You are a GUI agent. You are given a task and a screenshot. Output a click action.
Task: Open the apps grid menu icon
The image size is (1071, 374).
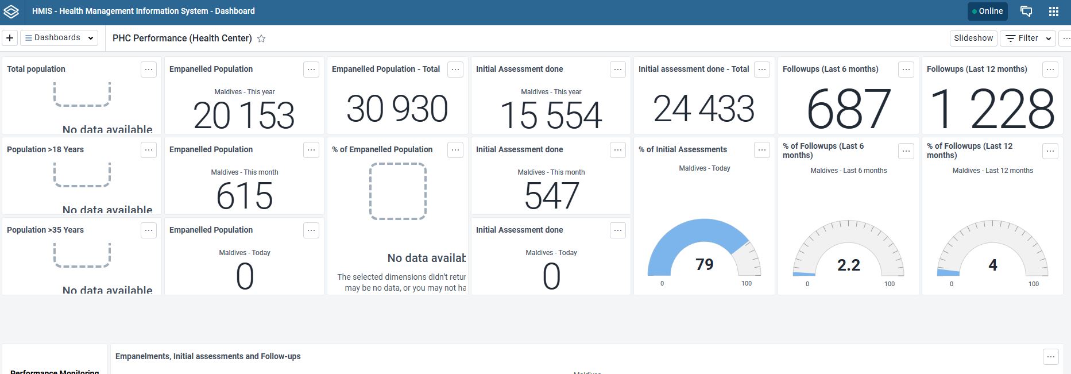click(x=1054, y=11)
